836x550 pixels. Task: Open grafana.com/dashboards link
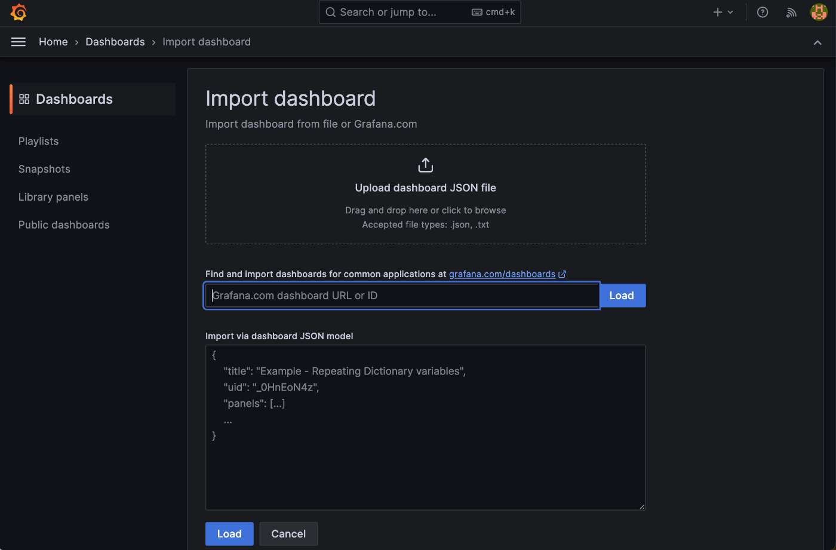click(502, 274)
